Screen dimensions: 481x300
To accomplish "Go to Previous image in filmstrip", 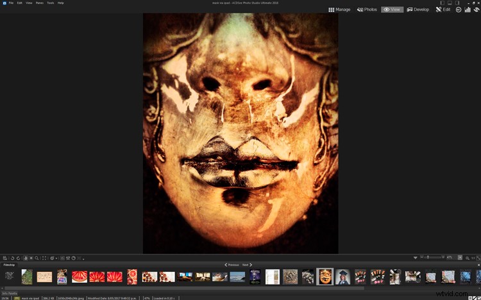I will 231,264.
